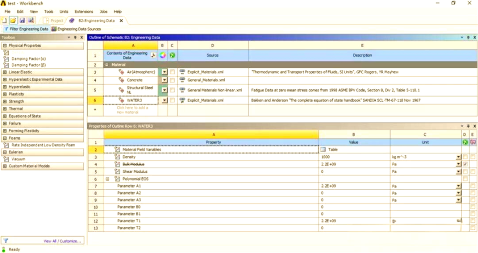Click the Open folder toolbar icon

[x=13, y=20]
